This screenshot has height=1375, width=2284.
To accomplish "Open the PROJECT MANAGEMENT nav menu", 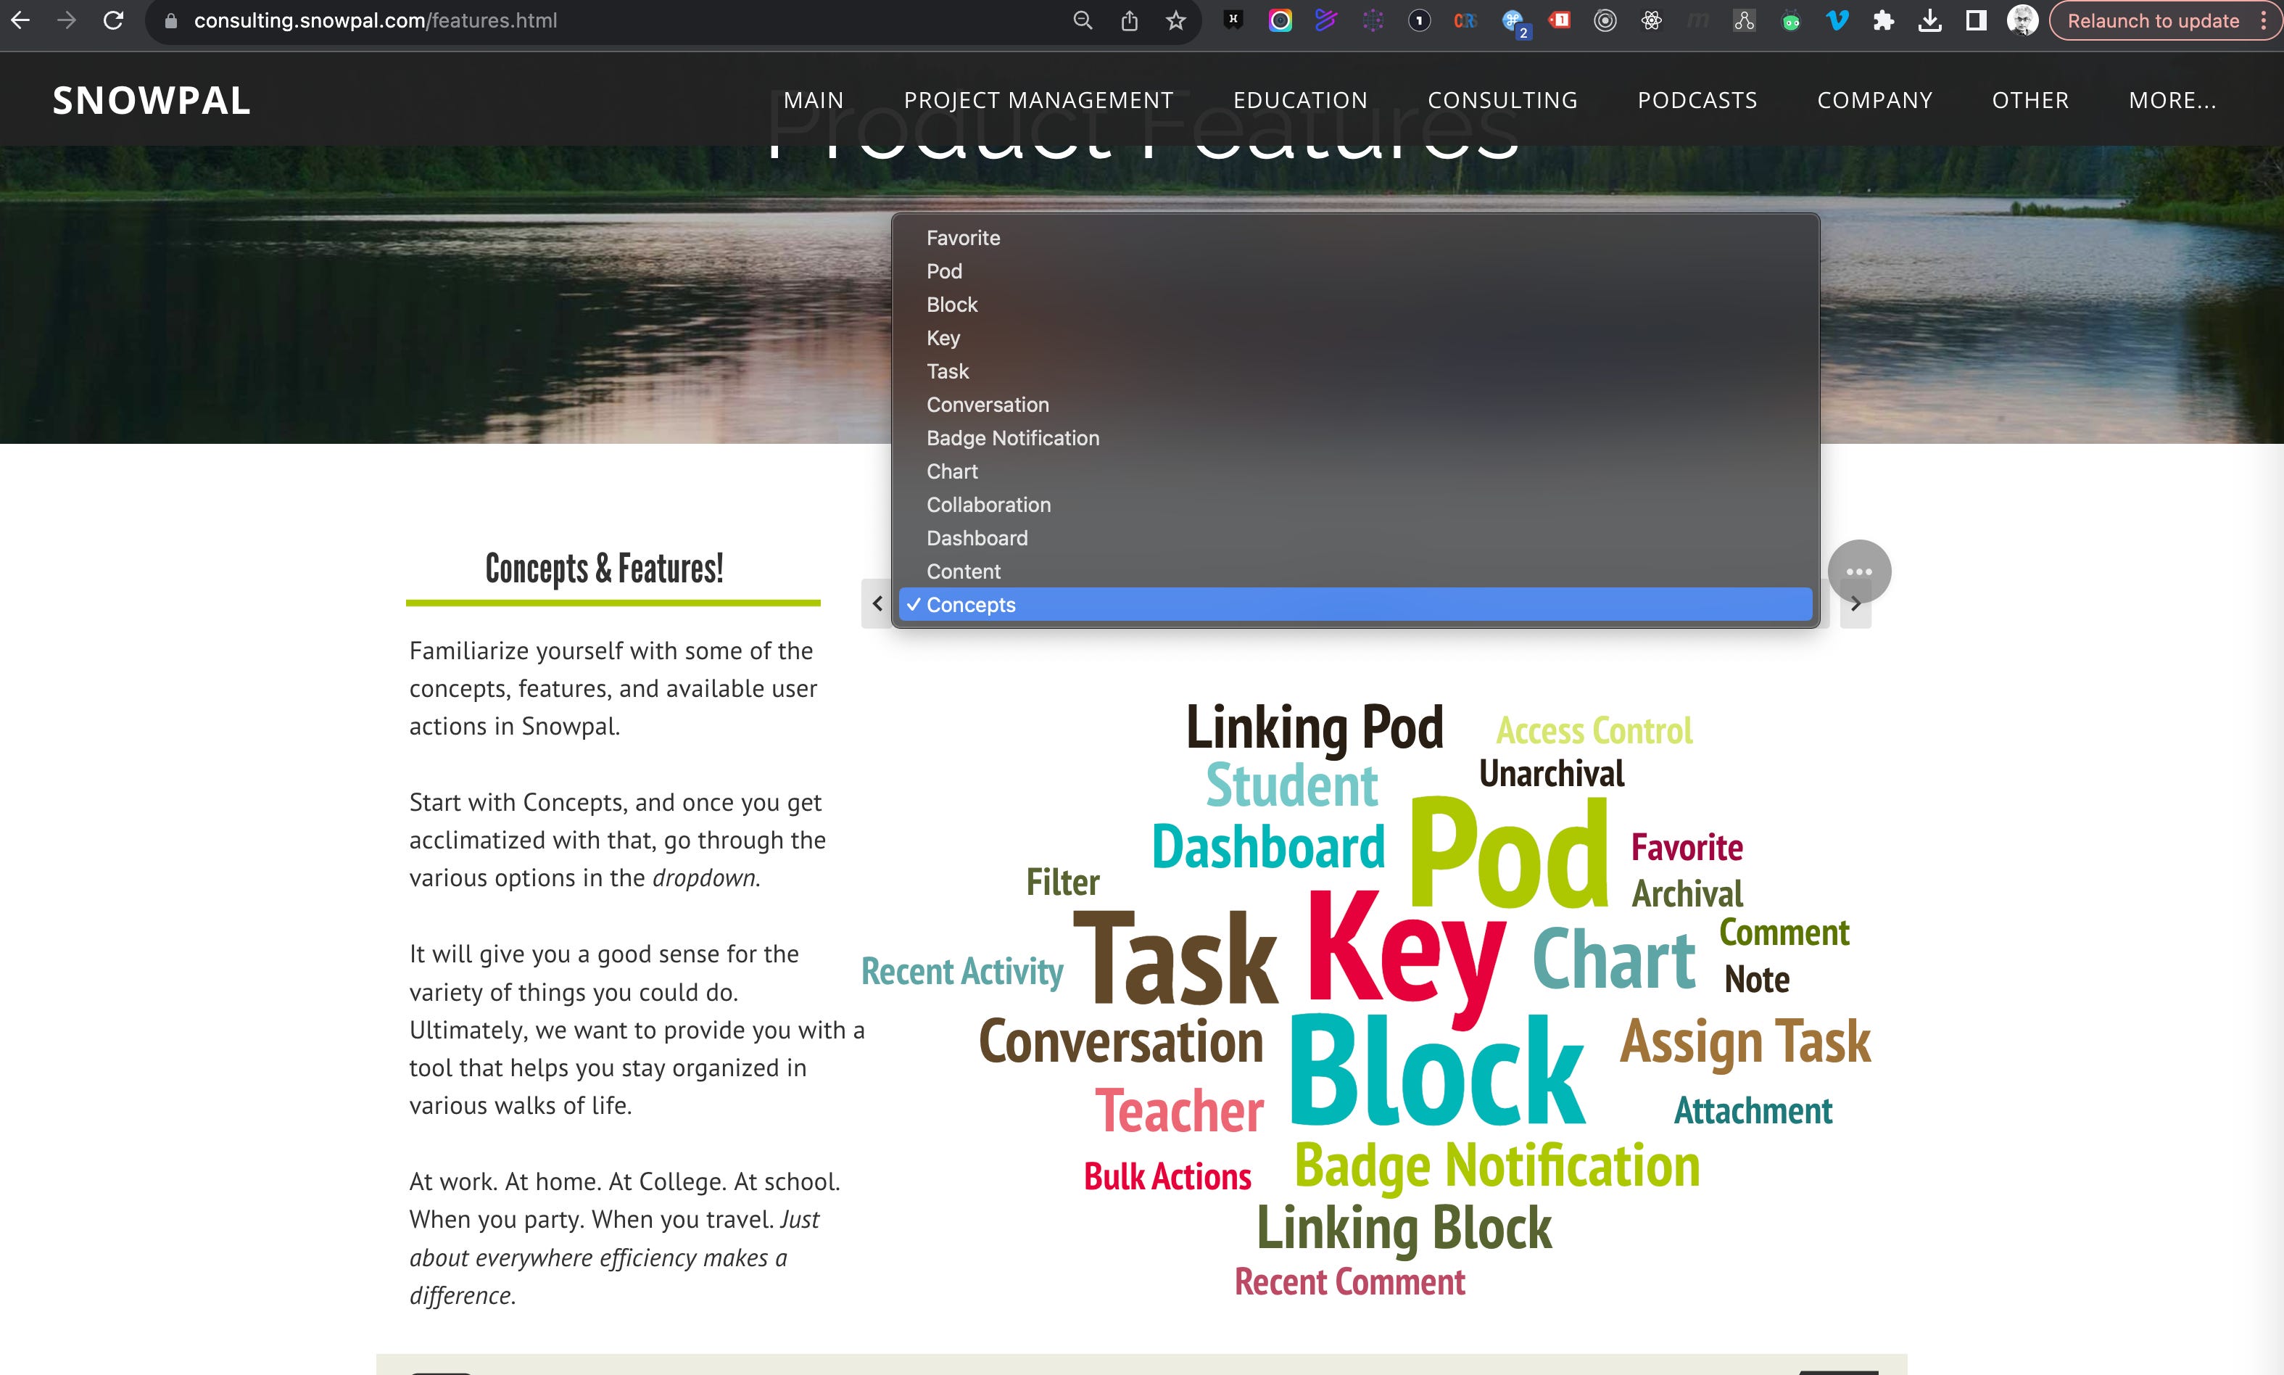I will [x=1038, y=100].
